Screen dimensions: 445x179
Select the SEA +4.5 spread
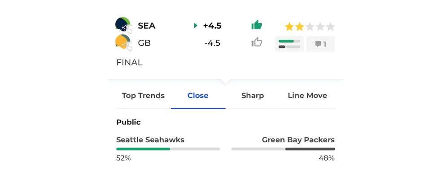[x=212, y=26]
